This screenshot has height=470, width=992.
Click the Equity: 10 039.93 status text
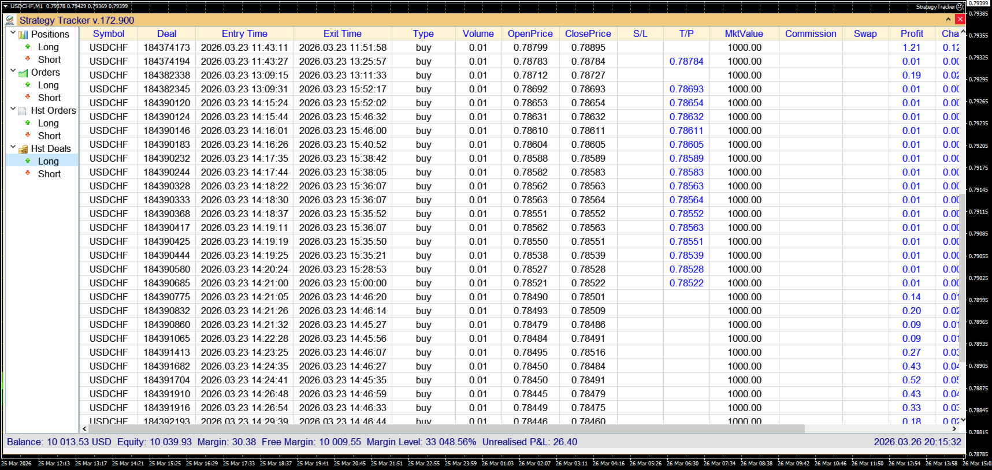154,442
